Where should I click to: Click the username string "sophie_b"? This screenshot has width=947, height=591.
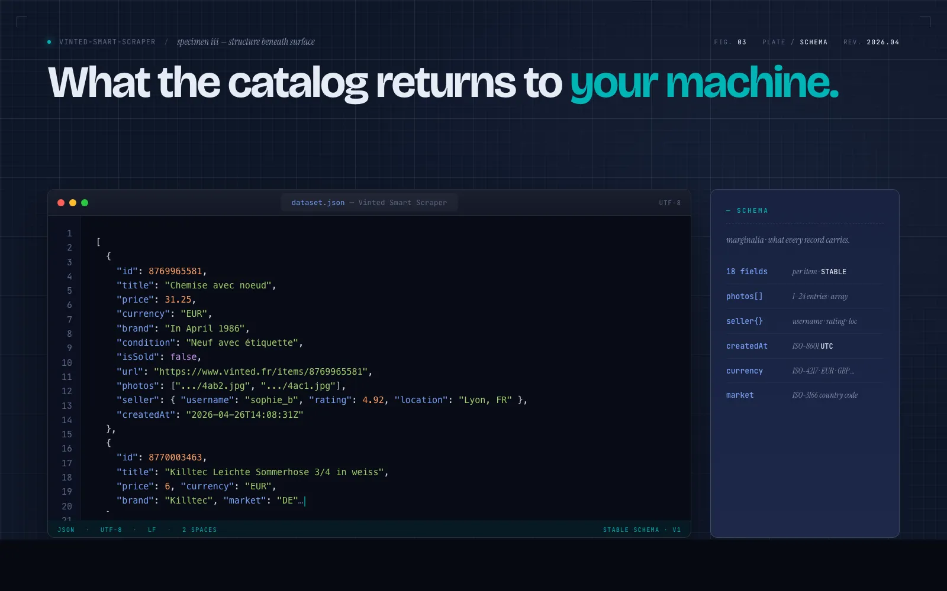(272, 400)
